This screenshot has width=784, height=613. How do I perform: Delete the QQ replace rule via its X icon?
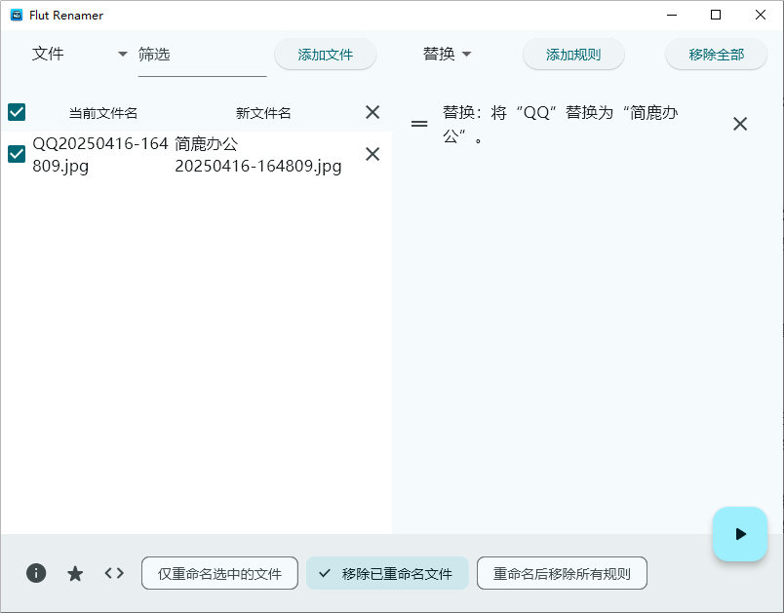point(740,124)
